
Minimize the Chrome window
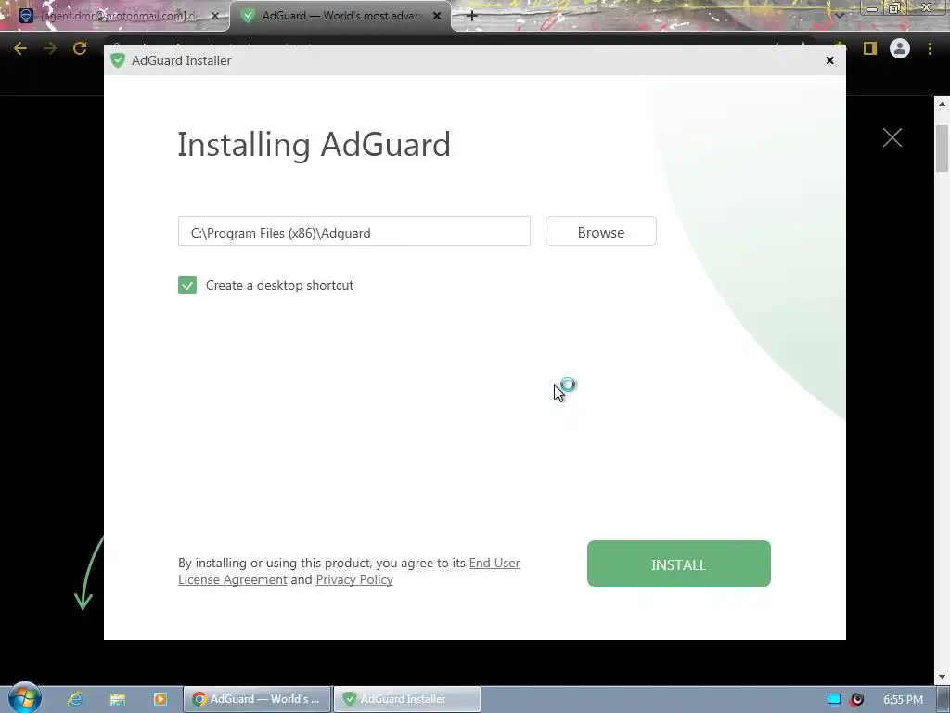(x=871, y=8)
